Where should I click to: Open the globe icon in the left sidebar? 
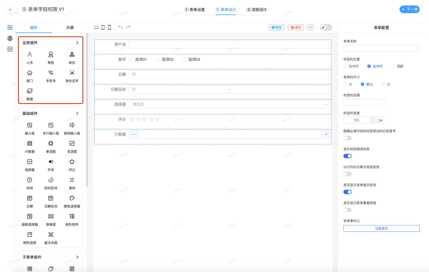coord(10,38)
